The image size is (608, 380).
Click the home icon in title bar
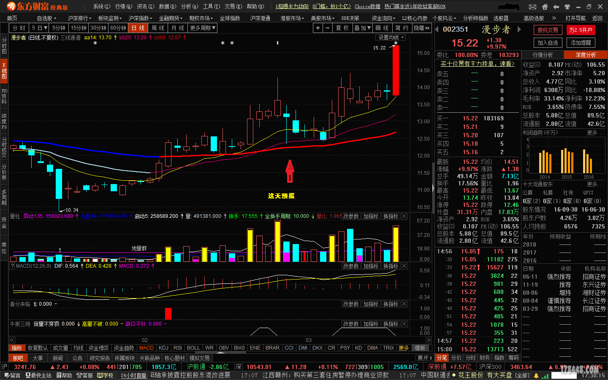(545, 7)
